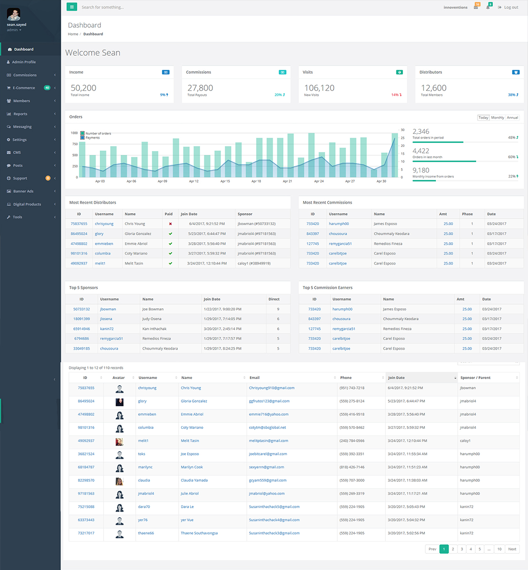This screenshot has width=528, height=570.
Task: Go to Next page of records
Action: pos(512,549)
